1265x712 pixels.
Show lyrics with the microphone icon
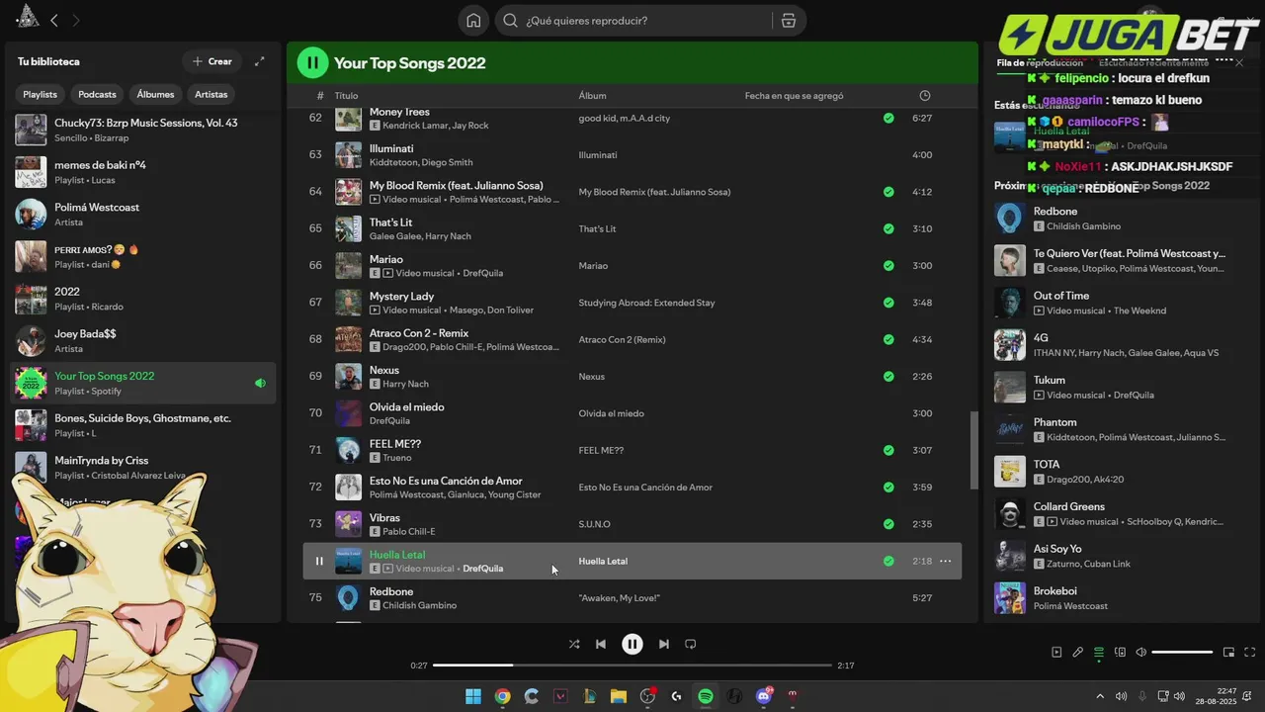tap(1078, 653)
